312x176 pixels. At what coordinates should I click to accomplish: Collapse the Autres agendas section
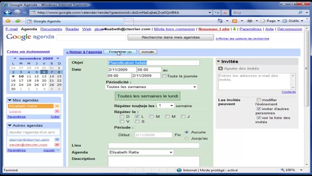pyautogui.click(x=10, y=126)
